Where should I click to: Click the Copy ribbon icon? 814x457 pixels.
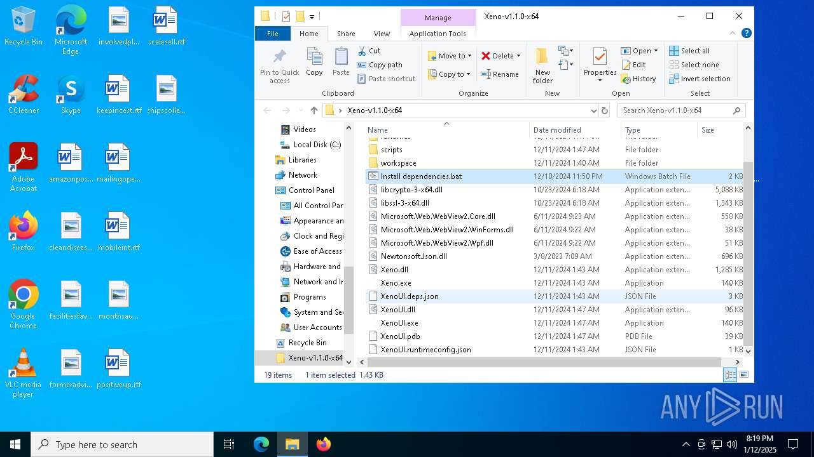314,62
